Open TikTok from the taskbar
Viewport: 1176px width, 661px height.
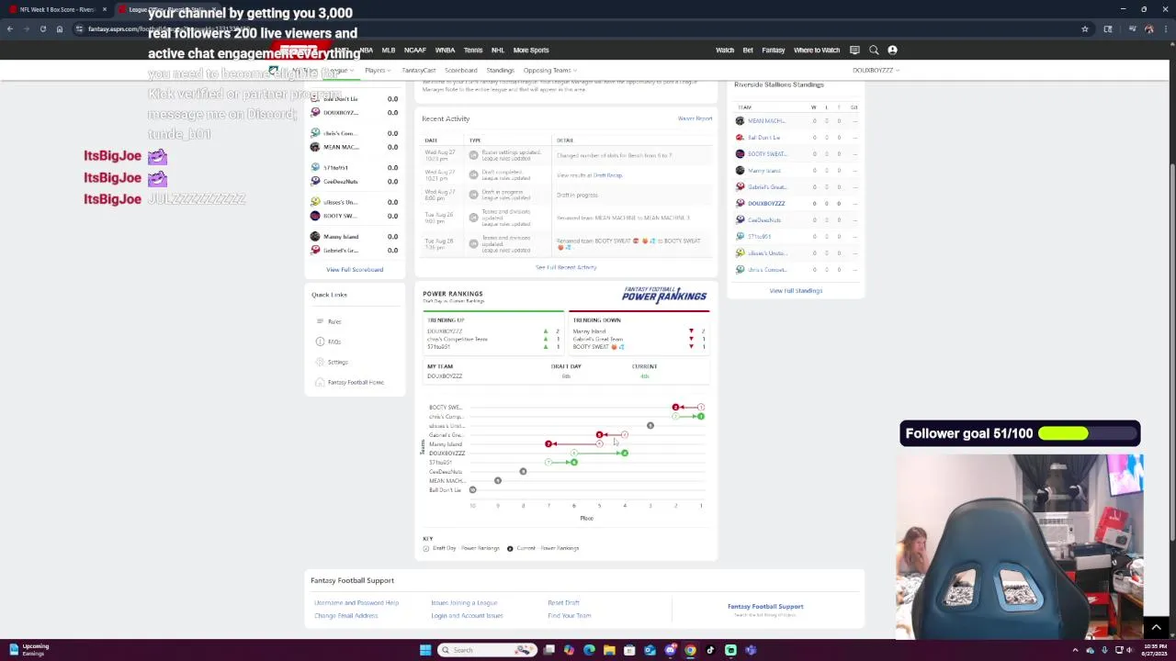point(710,650)
